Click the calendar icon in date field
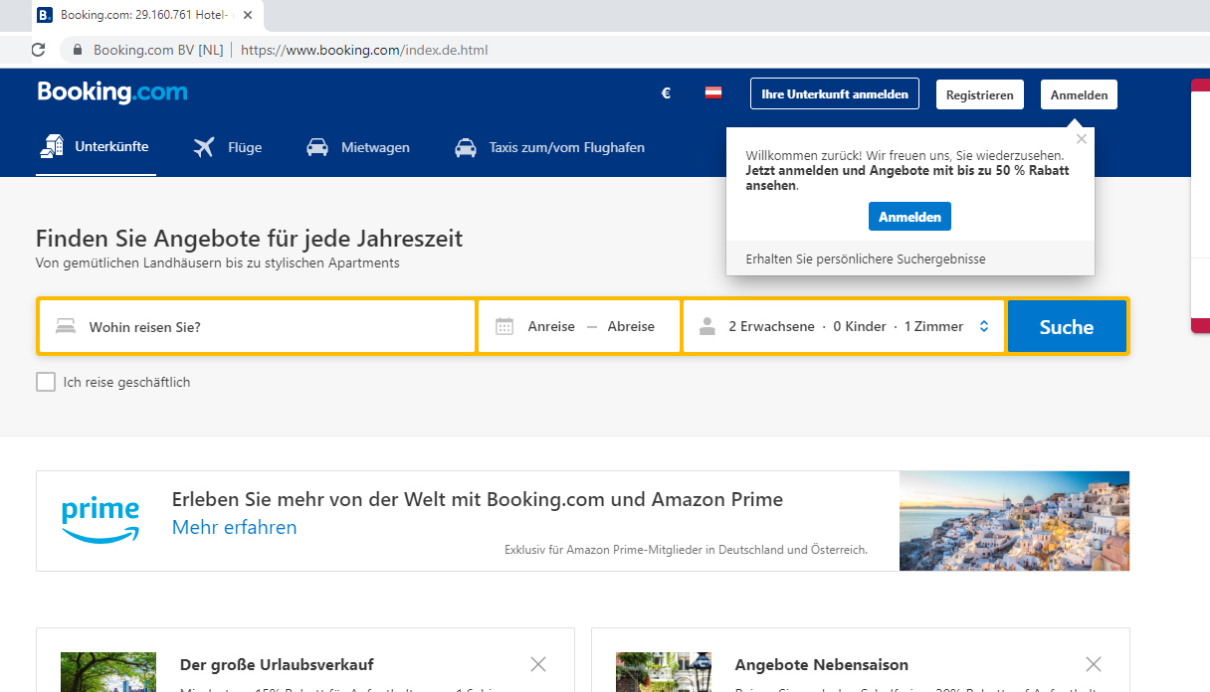The width and height of the screenshot is (1210, 692). [504, 326]
